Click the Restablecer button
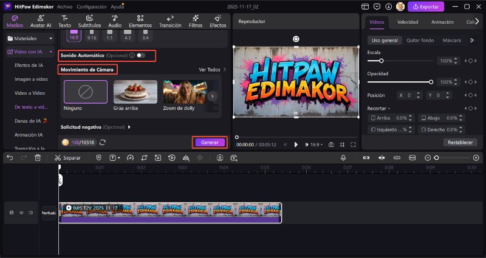The image size is (486, 258). pos(460,143)
